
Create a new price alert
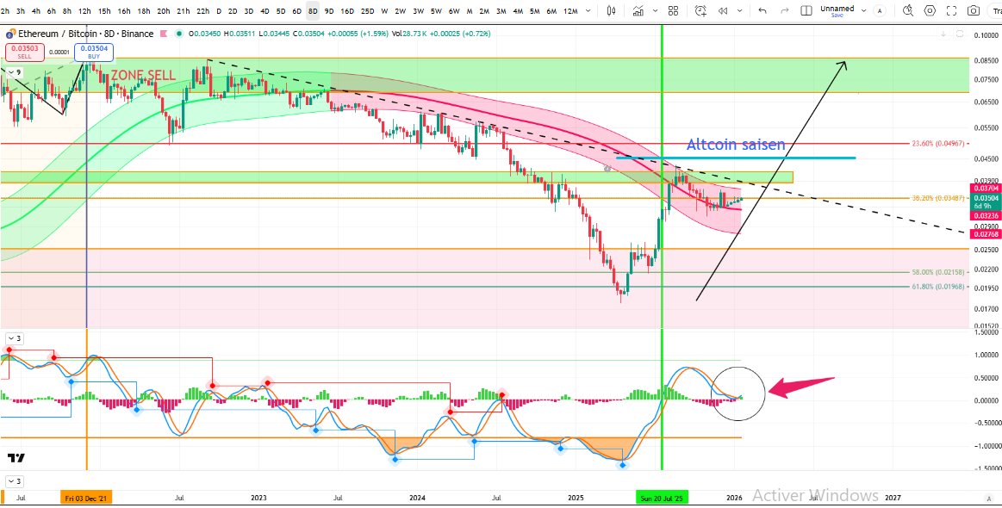tap(700, 11)
